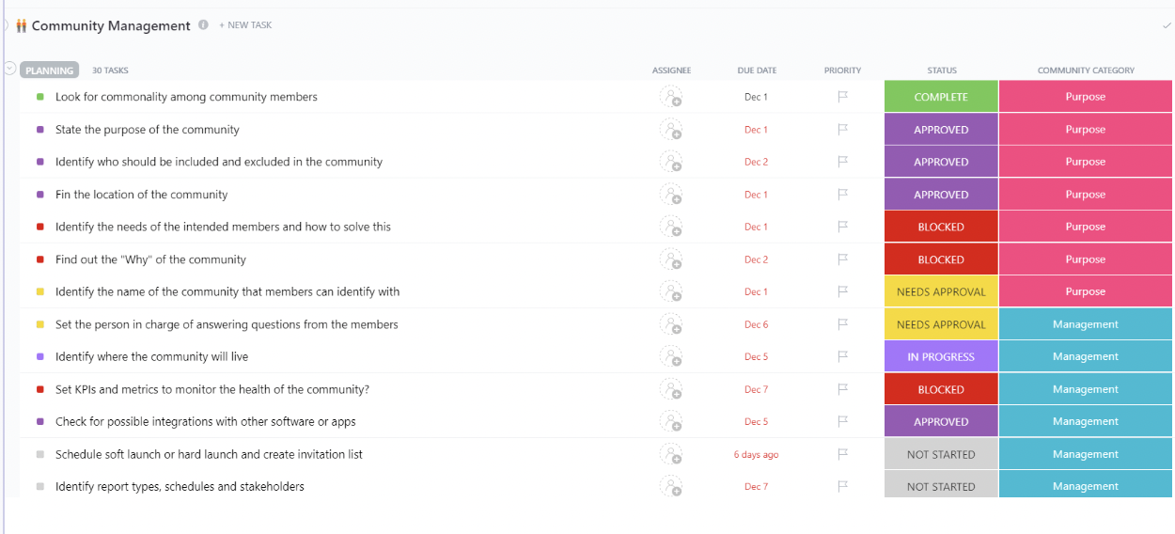Set priority flag on 'Set KPIs and metrics' task

843,389
